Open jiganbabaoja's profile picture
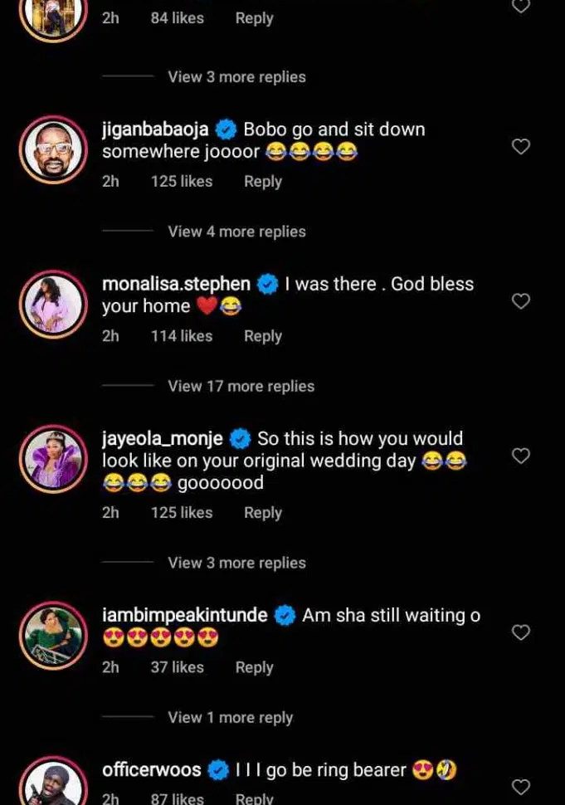The image size is (565, 805). click(x=53, y=149)
